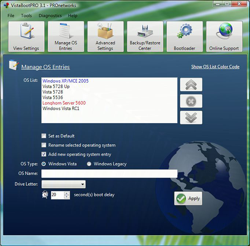Uncheck Add new operating system entry
The height and width of the screenshot is (246, 250).
click(44, 154)
